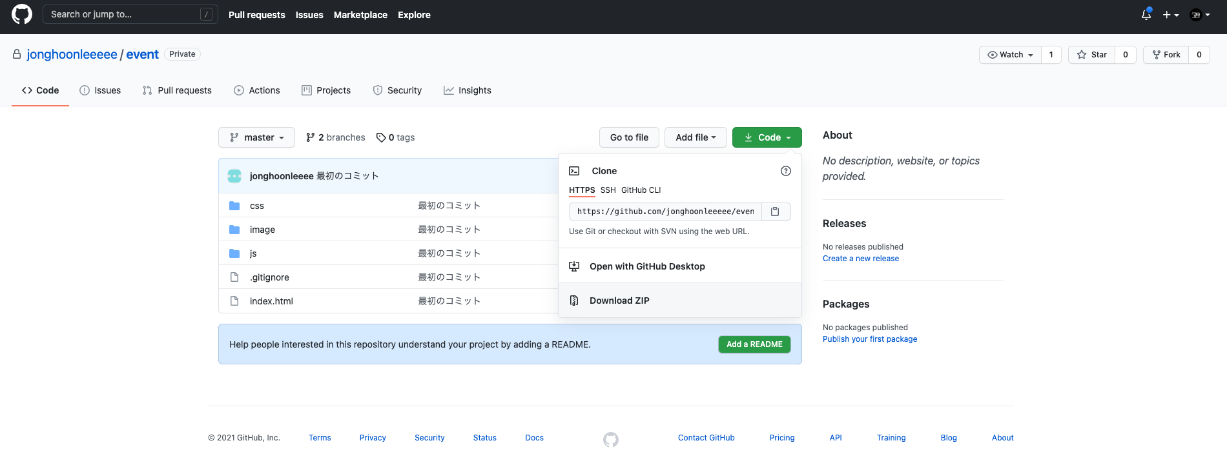This screenshot has width=1227, height=454.
Task: Click the css folder icon
Action: point(234,206)
